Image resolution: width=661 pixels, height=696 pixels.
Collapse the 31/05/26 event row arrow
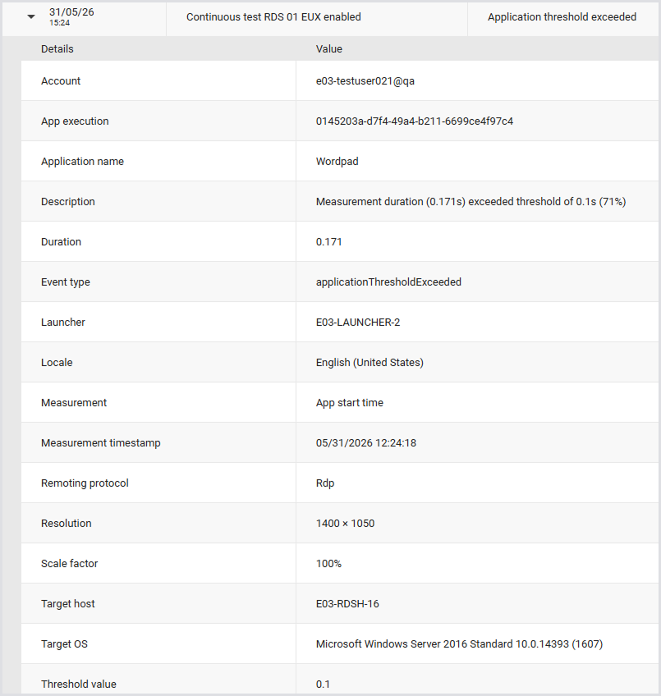(31, 17)
